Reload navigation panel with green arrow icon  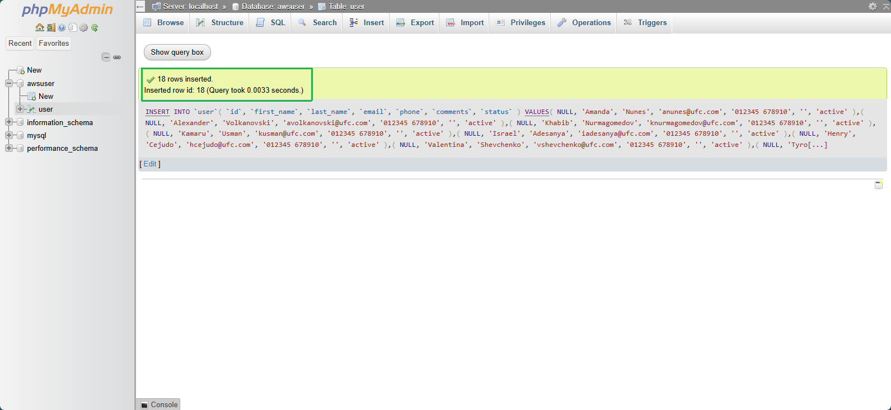coord(95,27)
